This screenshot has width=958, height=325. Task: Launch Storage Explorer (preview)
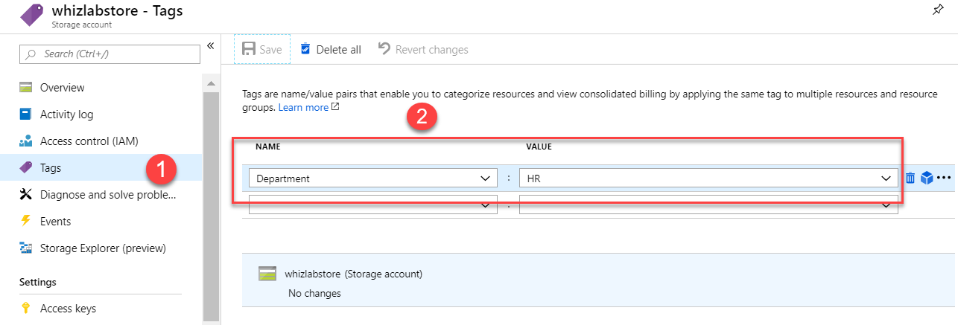103,248
